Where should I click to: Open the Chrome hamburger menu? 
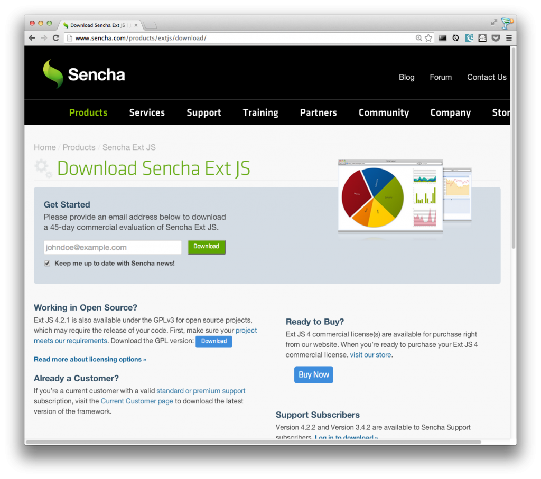509,38
